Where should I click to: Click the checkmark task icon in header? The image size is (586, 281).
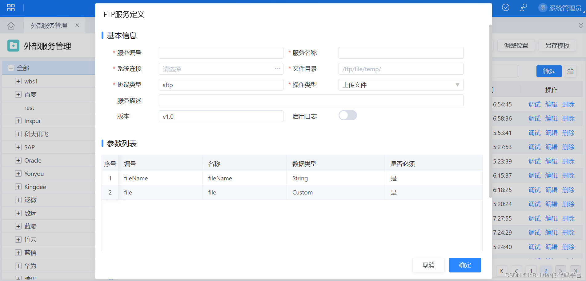point(506,7)
